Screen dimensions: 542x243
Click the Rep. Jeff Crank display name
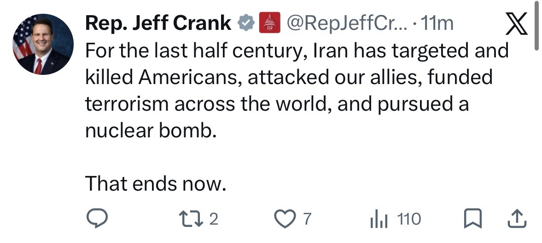(x=158, y=23)
